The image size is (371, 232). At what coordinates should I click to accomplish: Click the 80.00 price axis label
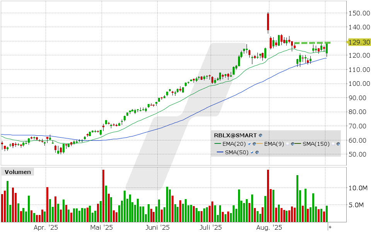tap(357, 112)
